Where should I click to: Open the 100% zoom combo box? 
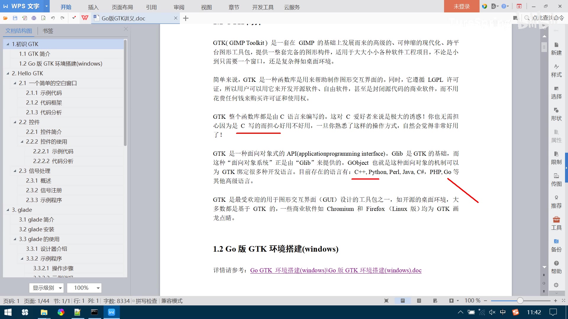[x=84, y=288]
